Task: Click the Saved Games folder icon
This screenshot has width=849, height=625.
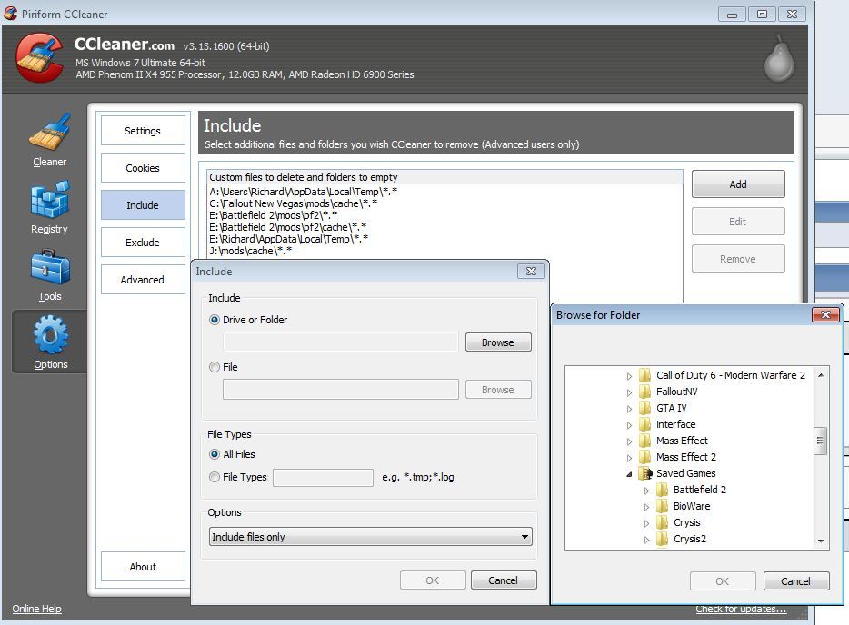Action: (645, 473)
